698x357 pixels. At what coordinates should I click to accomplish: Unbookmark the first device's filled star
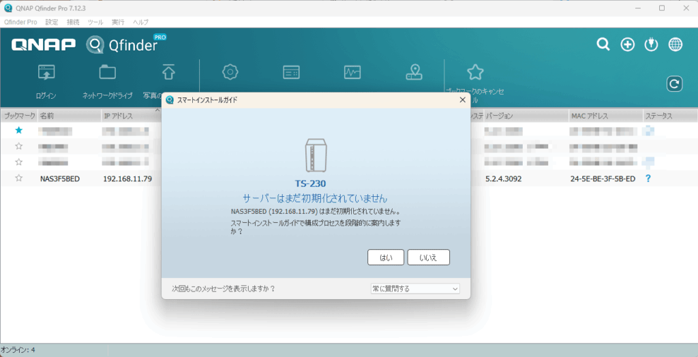(x=19, y=130)
